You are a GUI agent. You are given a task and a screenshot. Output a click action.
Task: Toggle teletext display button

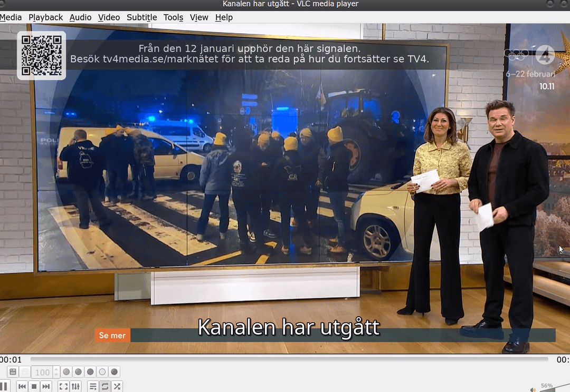tap(13, 372)
